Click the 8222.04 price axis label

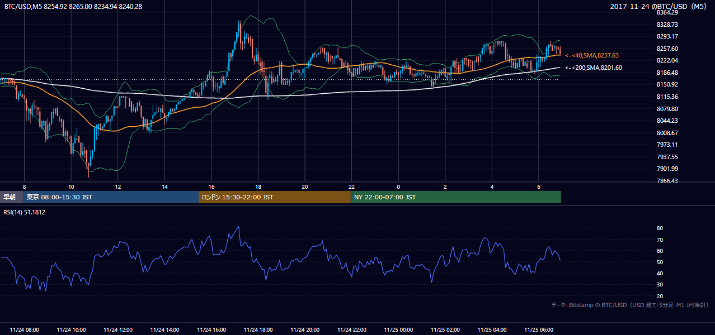(x=667, y=60)
